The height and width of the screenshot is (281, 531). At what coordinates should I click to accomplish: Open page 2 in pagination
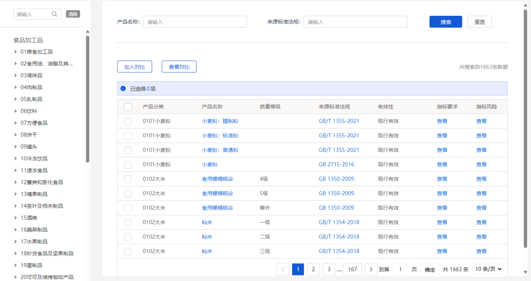pos(313,269)
